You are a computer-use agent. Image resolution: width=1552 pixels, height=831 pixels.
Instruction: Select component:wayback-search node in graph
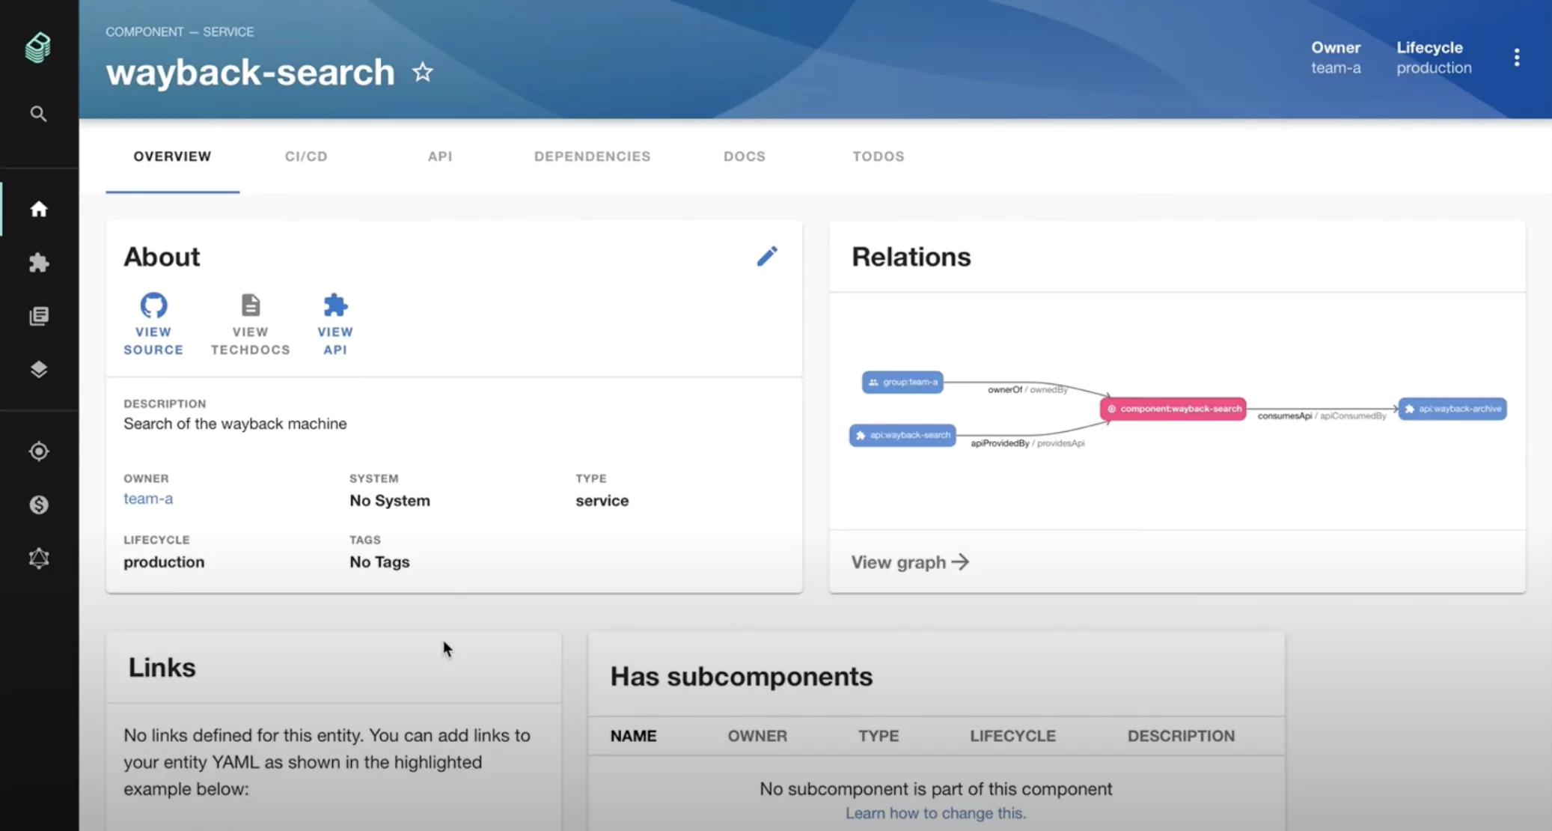pos(1173,409)
